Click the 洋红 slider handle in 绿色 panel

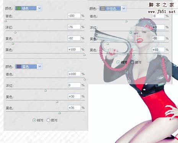click(x=15, y=32)
